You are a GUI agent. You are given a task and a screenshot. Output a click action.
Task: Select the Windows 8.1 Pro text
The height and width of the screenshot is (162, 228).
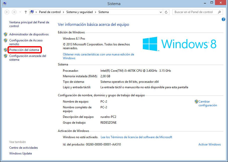point(74,39)
